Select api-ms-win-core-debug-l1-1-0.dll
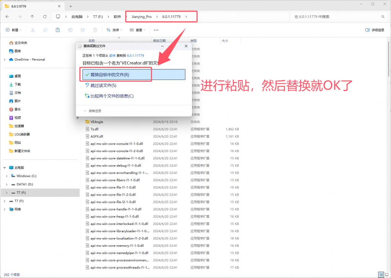This screenshot has width=391, height=278. [116, 166]
